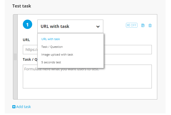Screen dimensions: 171x115
Task: Choose Task / Question from list
Action: click(x=52, y=47)
